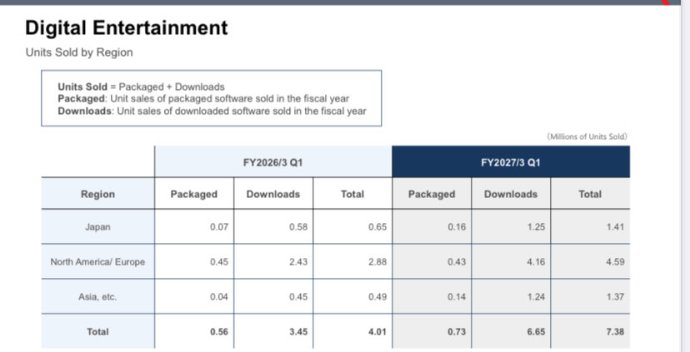Click the Asia, etc. FY2027 downloads value 1.24
690x352 pixels.
(x=536, y=296)
